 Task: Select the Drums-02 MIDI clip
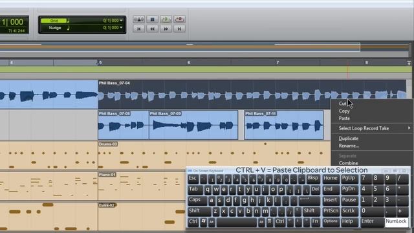tap(214, 155)
